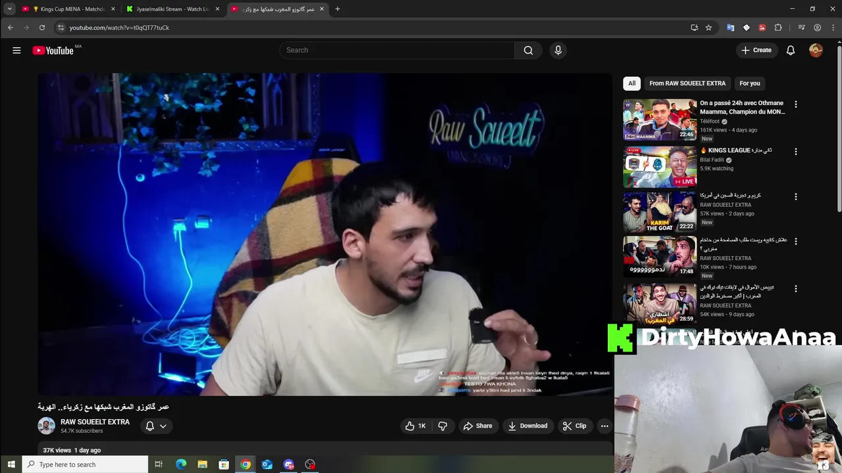Open the media controls playlist icon
This screenshot has width=842, height=473.
coord(801,28)
